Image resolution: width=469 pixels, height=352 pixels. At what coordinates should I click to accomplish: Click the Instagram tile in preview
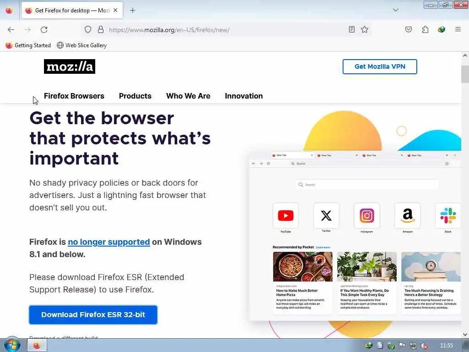click(367, 215)
